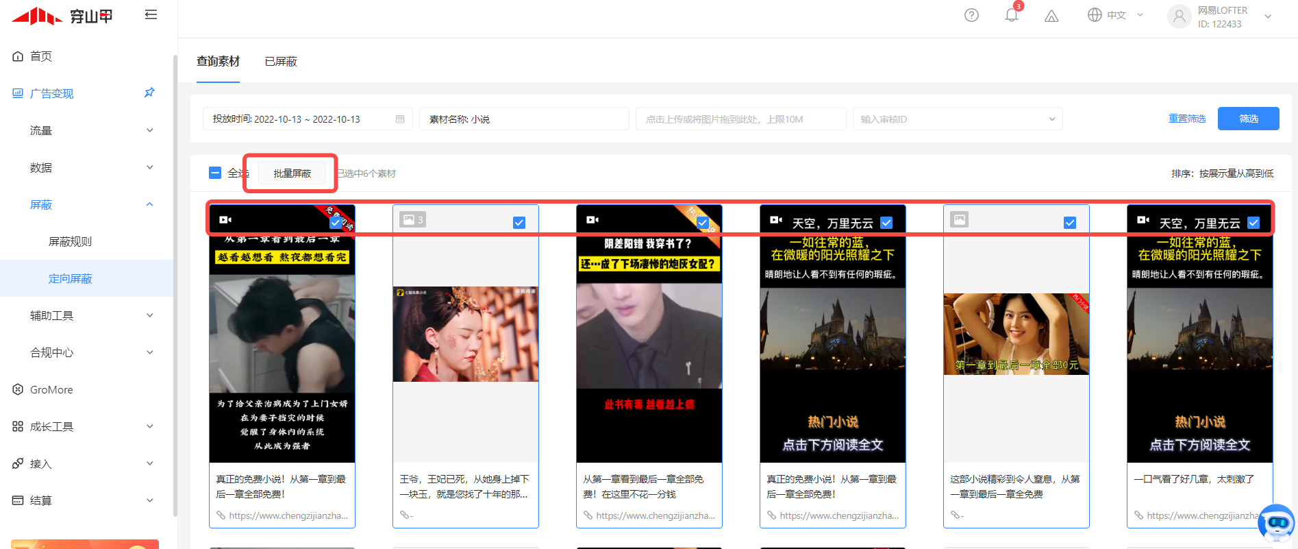Click the 首页 home icon
This screenshot has width=1298, height=549.
pyautogui.click(x=18, y=56)
